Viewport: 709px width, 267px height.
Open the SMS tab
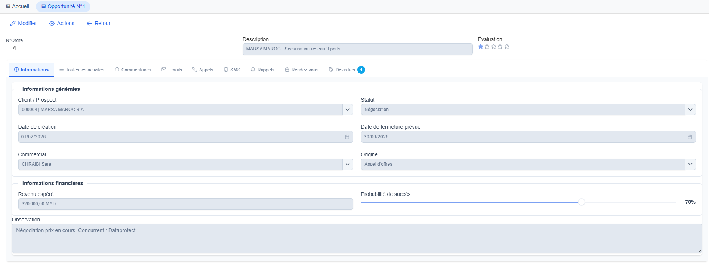tap(232, 70)
